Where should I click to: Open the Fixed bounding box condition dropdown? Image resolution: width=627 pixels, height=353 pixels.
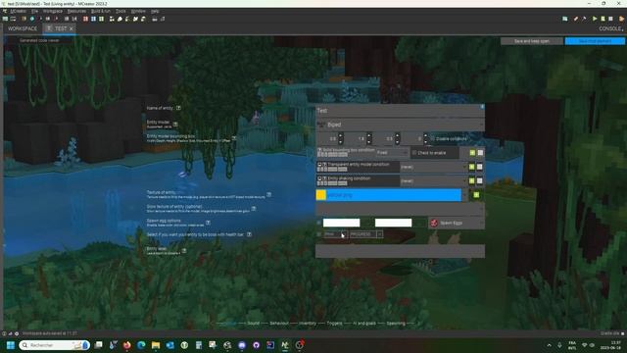tap(392, 153)
